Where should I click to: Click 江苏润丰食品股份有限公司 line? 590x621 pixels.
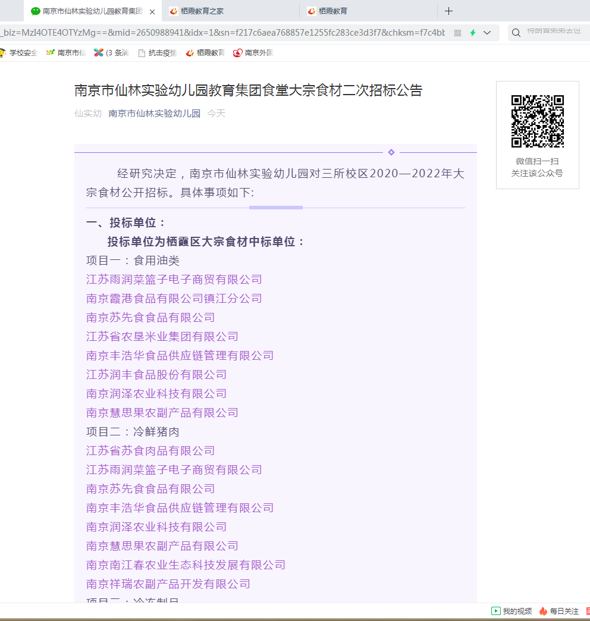point(156,375)
